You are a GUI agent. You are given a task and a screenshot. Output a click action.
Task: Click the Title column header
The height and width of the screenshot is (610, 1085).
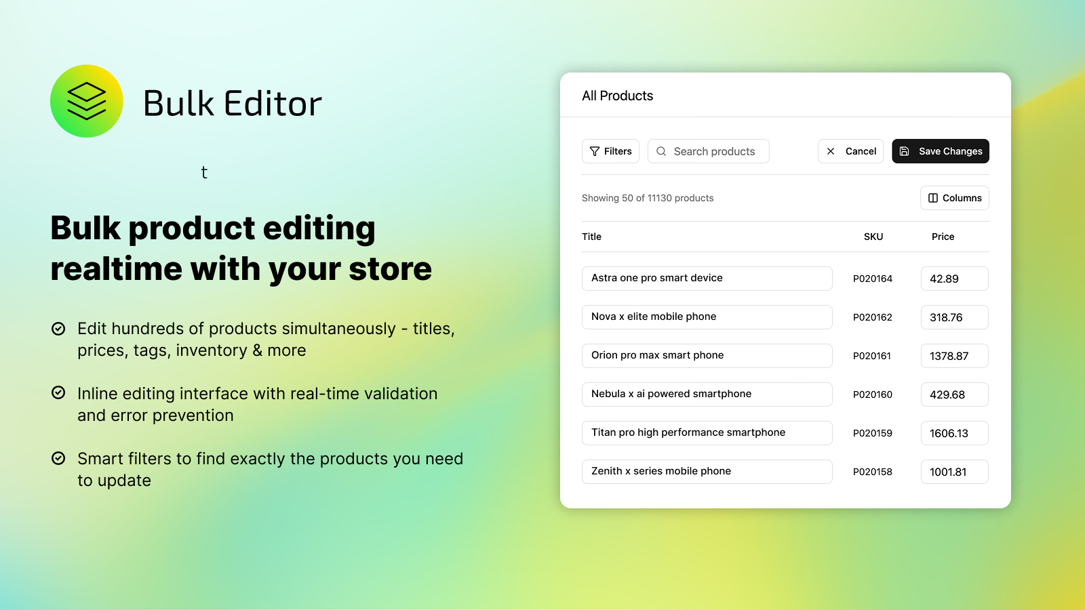pos(591,237)
